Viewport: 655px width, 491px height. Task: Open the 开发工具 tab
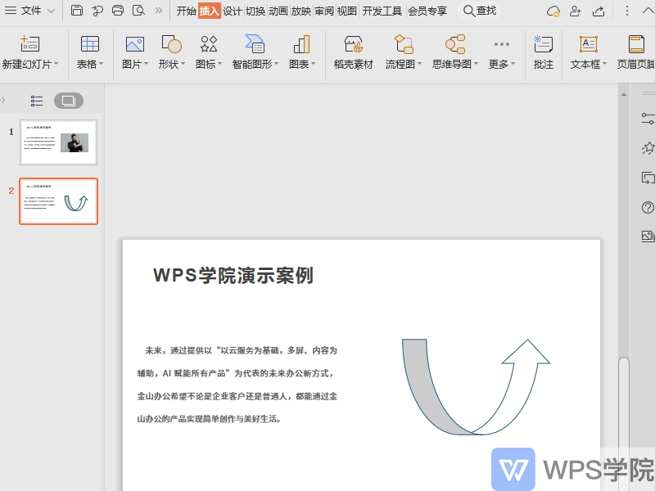click(382, 11)
